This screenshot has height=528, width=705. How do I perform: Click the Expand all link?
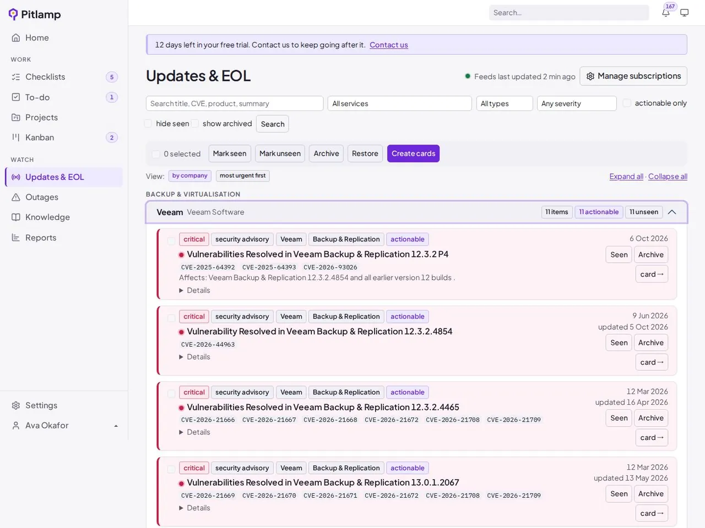626,177
